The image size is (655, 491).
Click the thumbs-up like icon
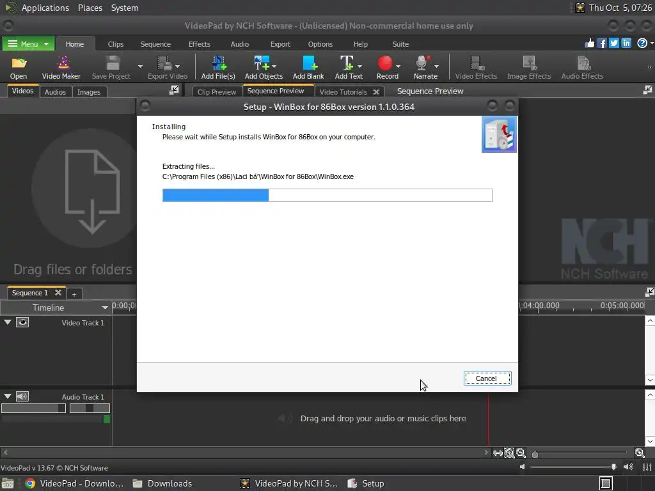click(589, 43)
